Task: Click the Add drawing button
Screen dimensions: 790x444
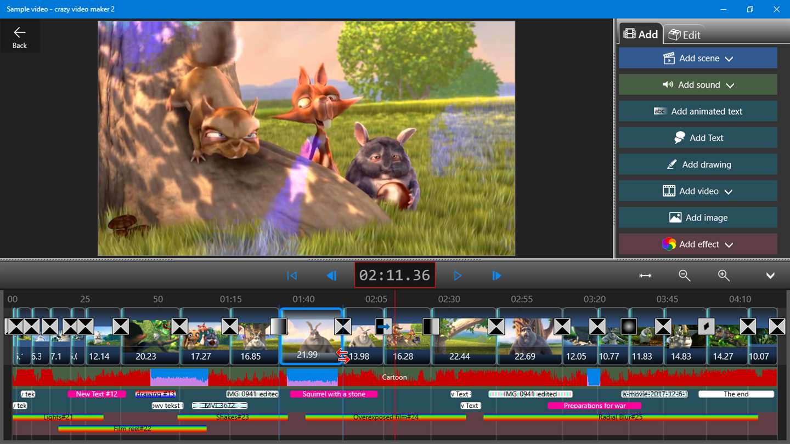Action: (698, 164)
